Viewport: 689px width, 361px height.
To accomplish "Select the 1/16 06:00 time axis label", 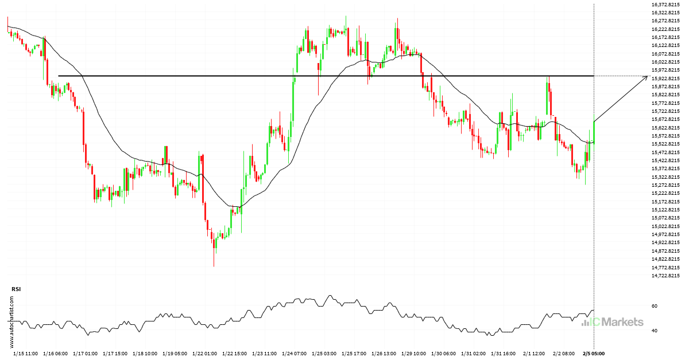I will click(x=56, y=354).
